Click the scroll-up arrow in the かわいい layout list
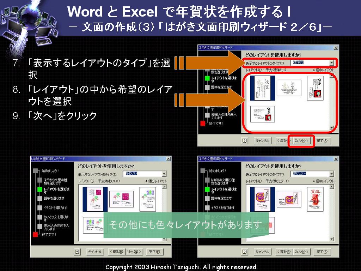Screen dimensions: 361x271 (164, 187)
